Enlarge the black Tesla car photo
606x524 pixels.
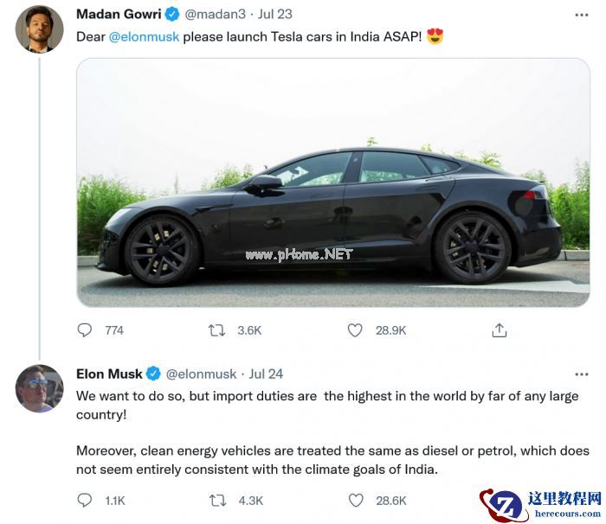333,182
